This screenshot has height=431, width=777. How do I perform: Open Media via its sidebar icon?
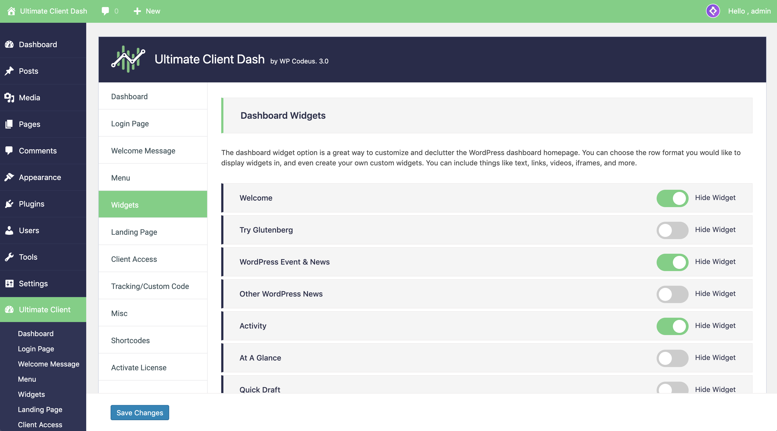[x=9, y=97]
